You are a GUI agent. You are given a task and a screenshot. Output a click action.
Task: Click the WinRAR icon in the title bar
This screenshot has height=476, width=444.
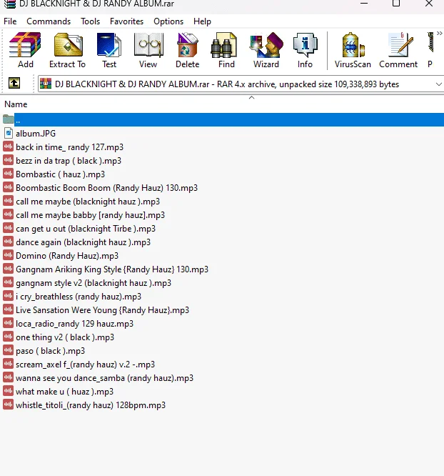coord(9,4)
